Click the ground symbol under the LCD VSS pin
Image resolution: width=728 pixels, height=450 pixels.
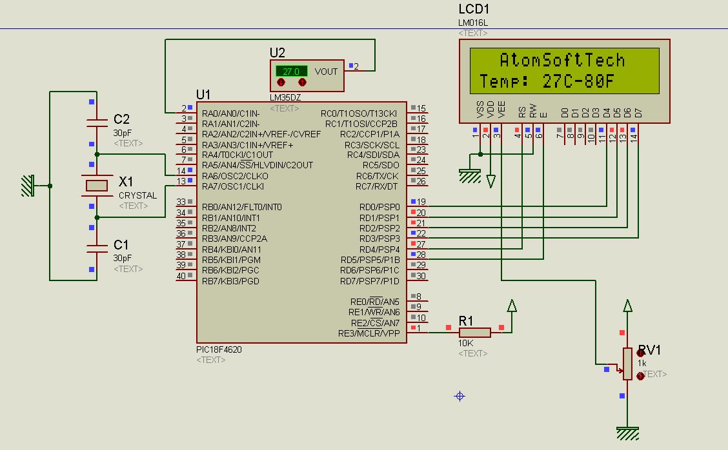pos(470,176)
